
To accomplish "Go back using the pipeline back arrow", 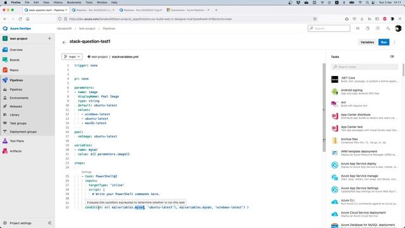I will pos(64,42).
